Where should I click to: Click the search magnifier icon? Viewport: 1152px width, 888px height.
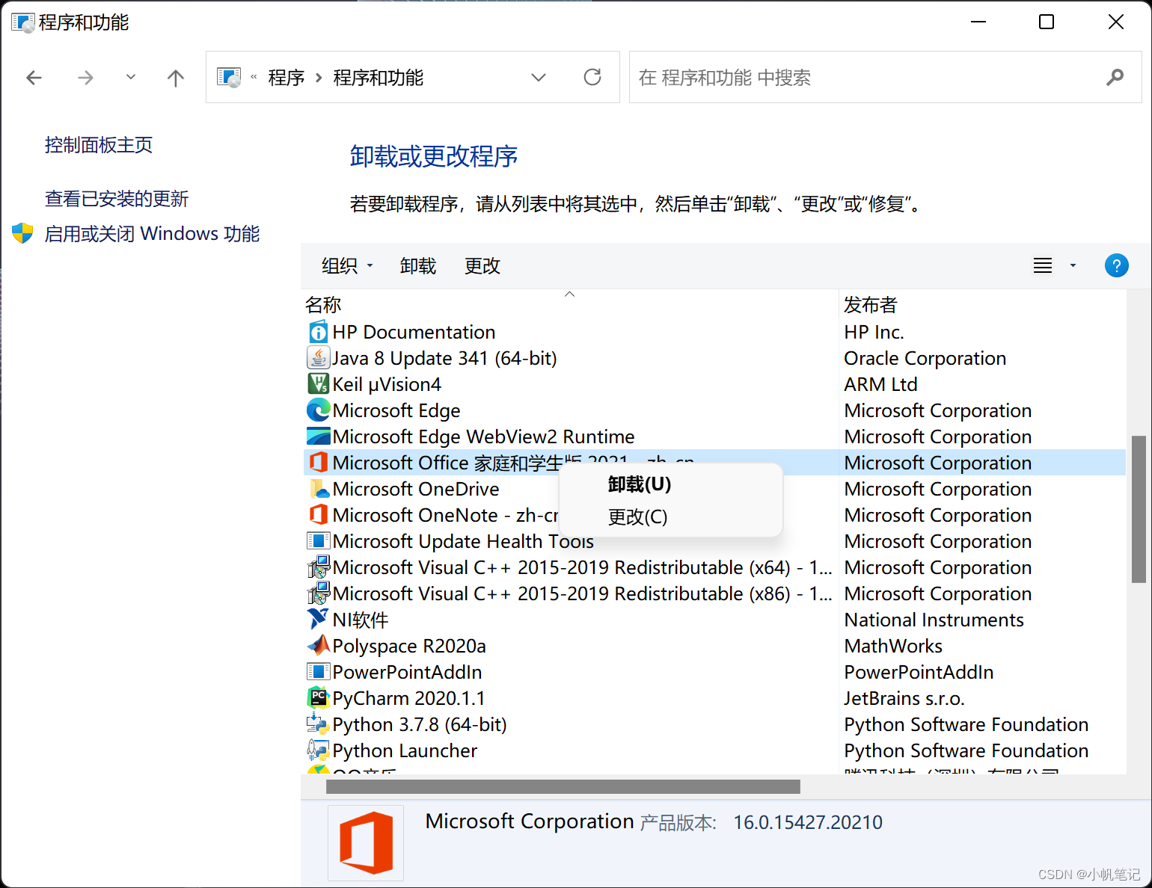(1115, 77)
